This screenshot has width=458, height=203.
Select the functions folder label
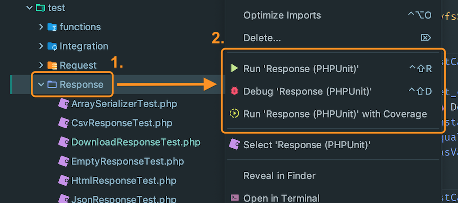80,27
